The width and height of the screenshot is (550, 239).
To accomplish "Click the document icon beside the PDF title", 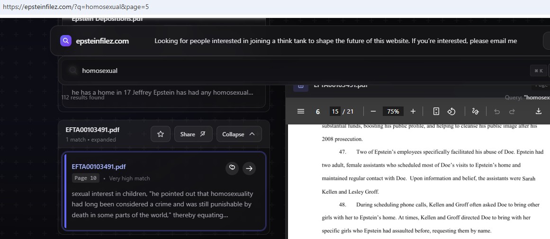I will pyautogui.click(x=300, y=85).
